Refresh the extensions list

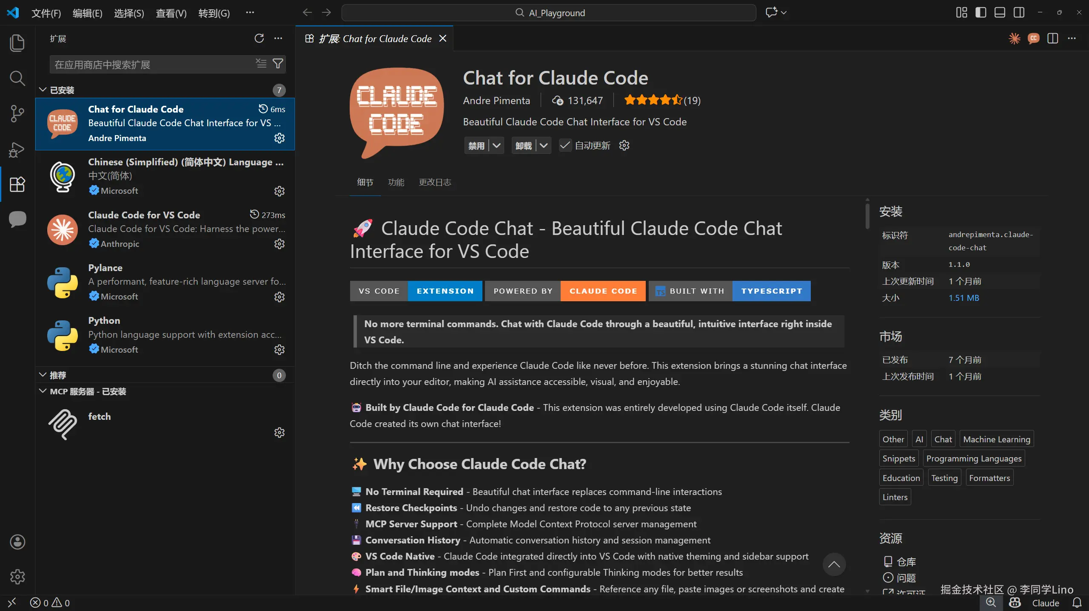259,39
